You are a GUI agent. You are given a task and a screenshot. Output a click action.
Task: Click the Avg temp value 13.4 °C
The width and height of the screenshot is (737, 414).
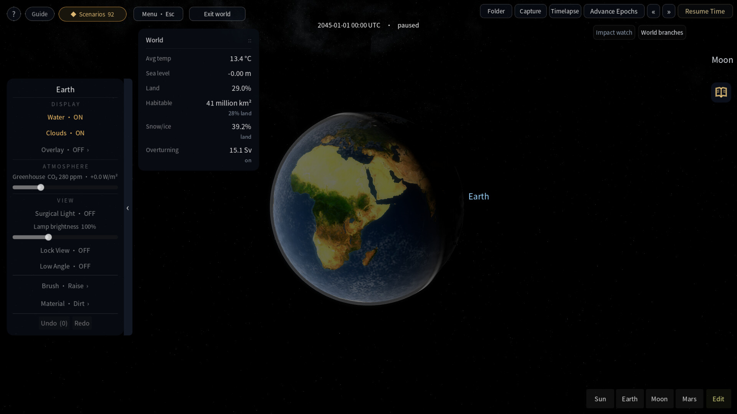[x=241, y=59]
